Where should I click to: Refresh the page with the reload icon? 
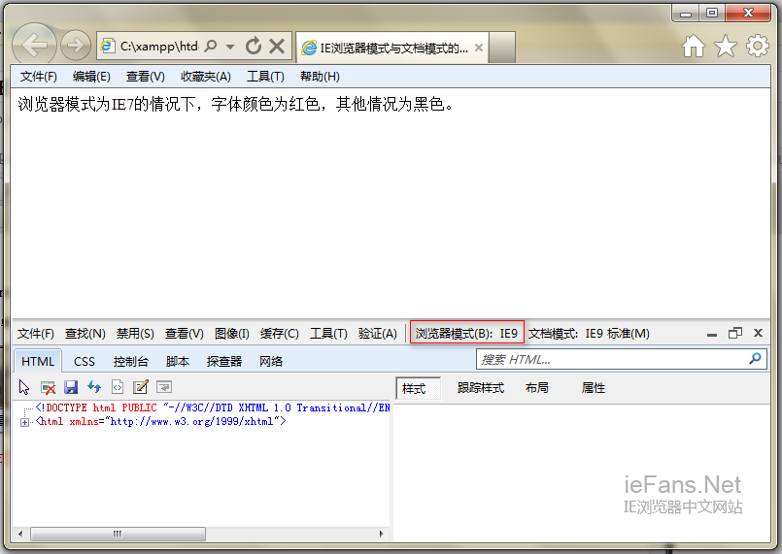pyautogui.click(x=254, y=47)
